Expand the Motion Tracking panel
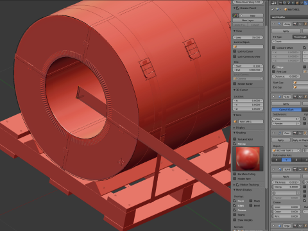 point(234,185)
